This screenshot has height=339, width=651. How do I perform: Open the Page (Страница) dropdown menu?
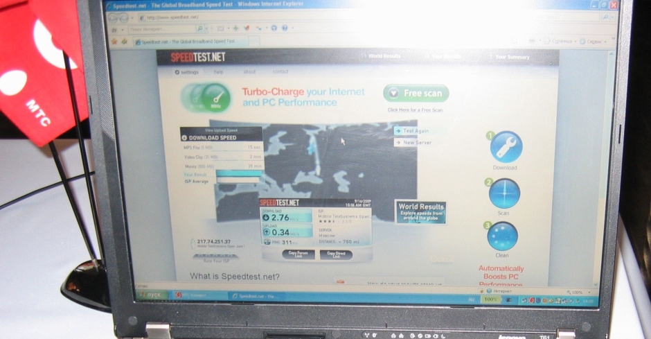point(560,41)
